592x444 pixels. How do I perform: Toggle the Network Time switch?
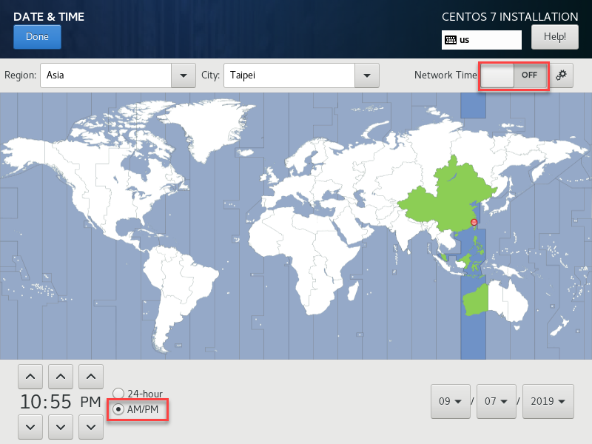coord(514,75)
